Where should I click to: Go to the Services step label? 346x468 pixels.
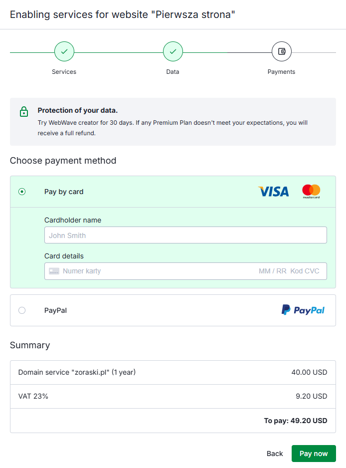pos(64,72)
